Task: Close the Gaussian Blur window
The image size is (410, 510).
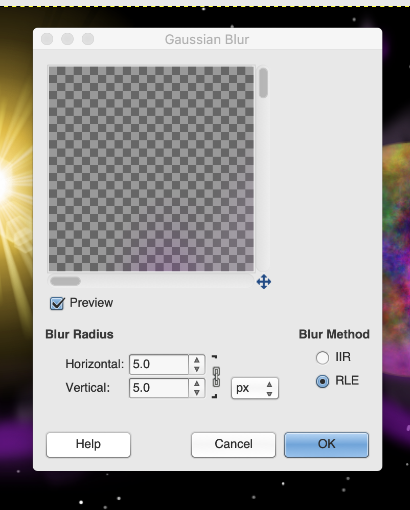Action: click(x=47, y=39)
